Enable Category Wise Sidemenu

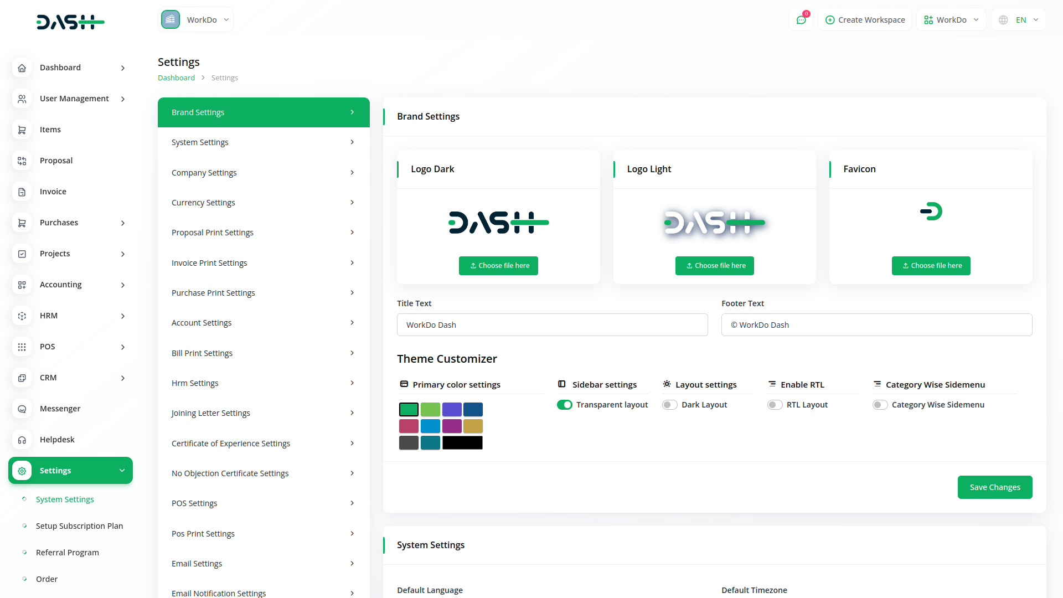(x=879, y=405)
